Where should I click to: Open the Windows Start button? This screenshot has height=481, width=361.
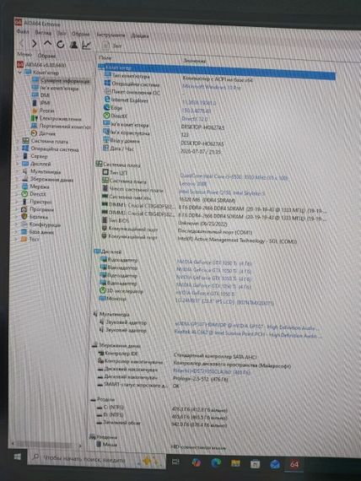click(x=18, y=457)
